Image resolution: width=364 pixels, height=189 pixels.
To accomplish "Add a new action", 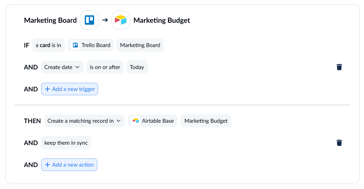I will pos(69,165).
